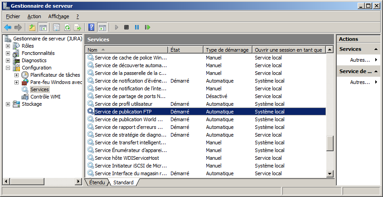Toggle the console tree show/hide icon

(x=43, y=27)
